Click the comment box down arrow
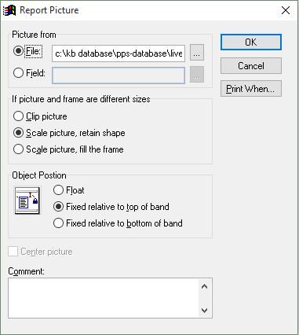Viewport: 299px width, 335px height. click(x=204, y=311)
